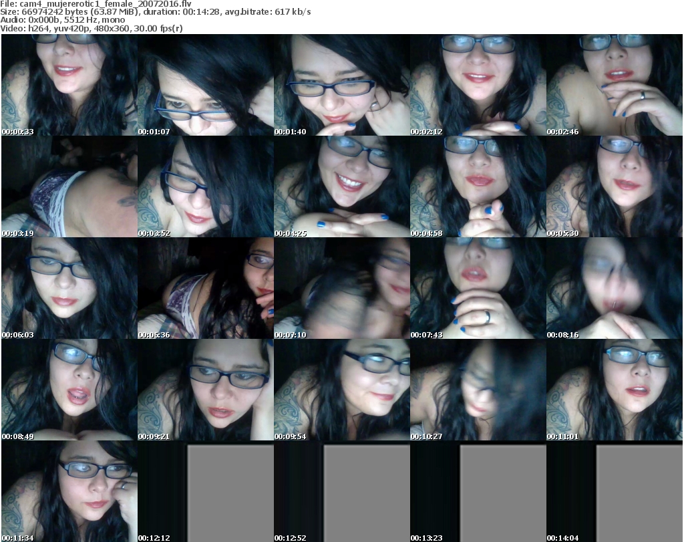This screenshot has width=684, height=542.
Task: Pick the 00:06:03 frame
Action: click(x=69, y=289)
